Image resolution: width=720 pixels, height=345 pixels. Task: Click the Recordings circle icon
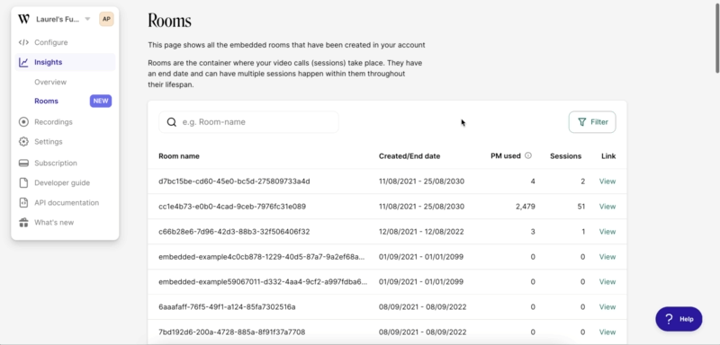pyautogui.click(x=23, y=122)
